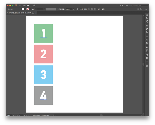Close the 170216 document tab
The image size is (155, 125).
pos(7,13)
